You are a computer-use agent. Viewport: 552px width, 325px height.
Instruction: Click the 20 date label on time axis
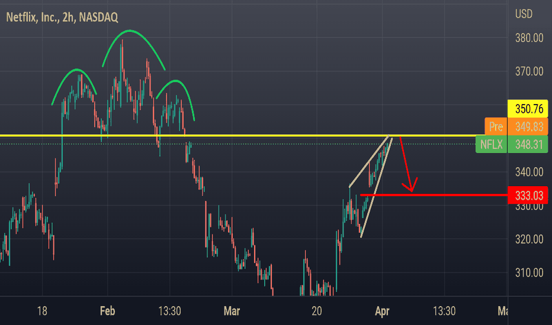316,311
